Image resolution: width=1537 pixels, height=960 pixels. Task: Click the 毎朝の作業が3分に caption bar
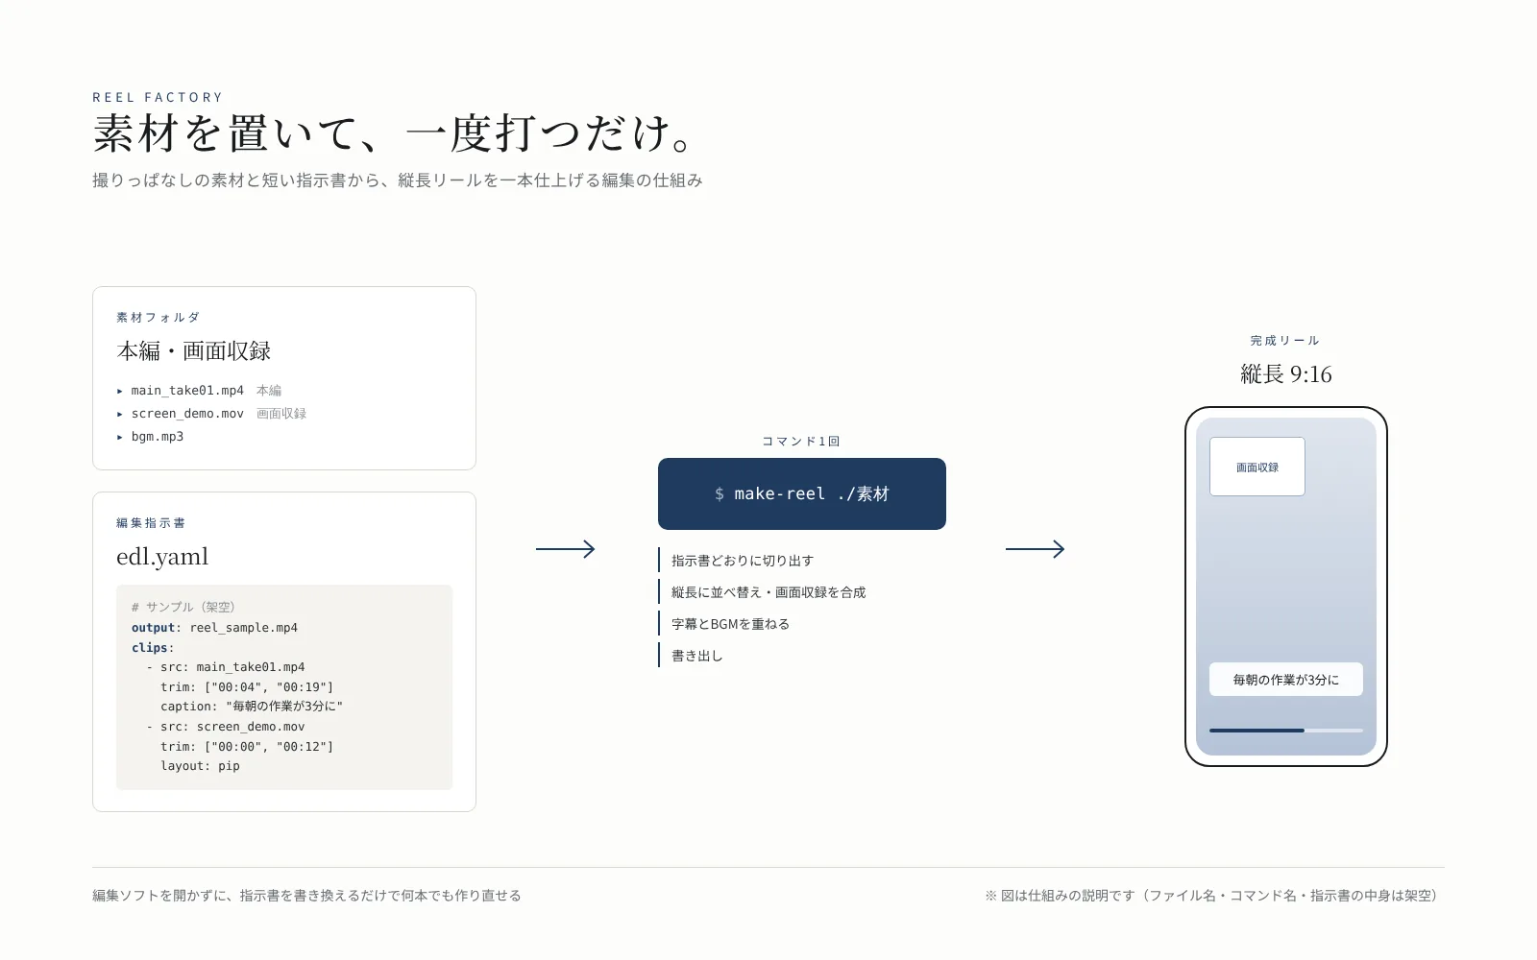coord(1286,679)
